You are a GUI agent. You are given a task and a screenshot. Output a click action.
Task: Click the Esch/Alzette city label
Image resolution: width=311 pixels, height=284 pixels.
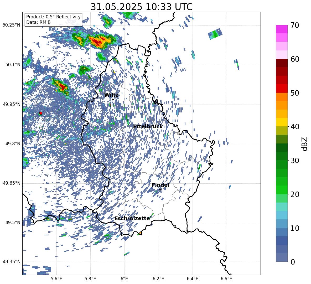132,218
